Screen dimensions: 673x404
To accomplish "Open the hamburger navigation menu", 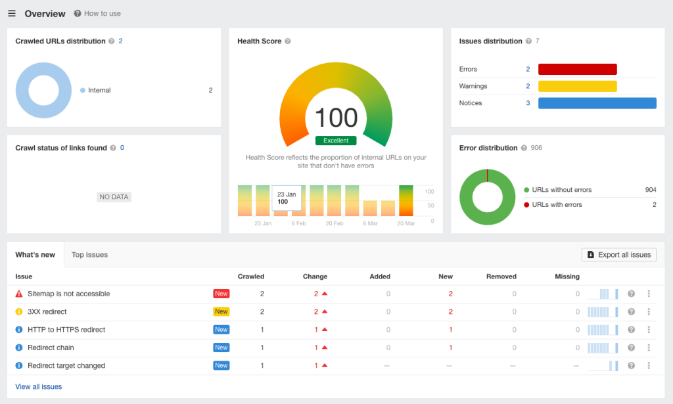I will pyautogui.click(x=12, y=13).
